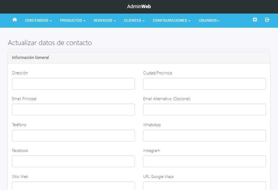The height and width of the screenshot is (190, 278).
Task: Click inside the Dirección input field
Action: click(x=73, y=84)
